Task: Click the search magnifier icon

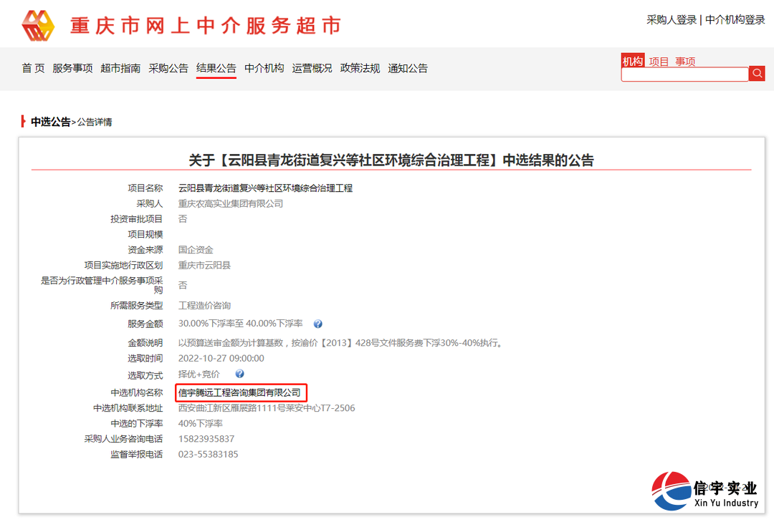Action: (x=758, y=73)
